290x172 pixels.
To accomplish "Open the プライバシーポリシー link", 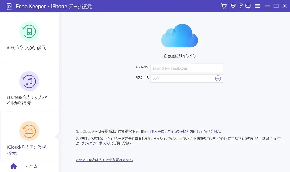I will click(x=95, y=143).
